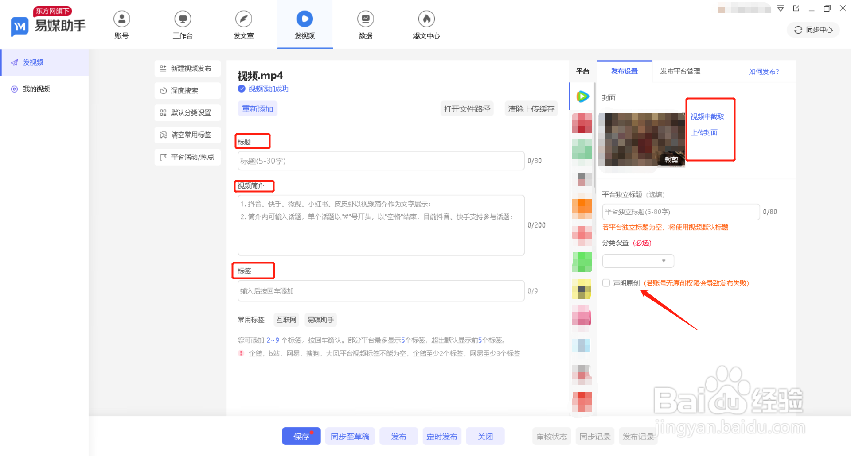Open the 发文章 article publishing tool
Viewport: 851px width, 456px height.
(243, 24)
